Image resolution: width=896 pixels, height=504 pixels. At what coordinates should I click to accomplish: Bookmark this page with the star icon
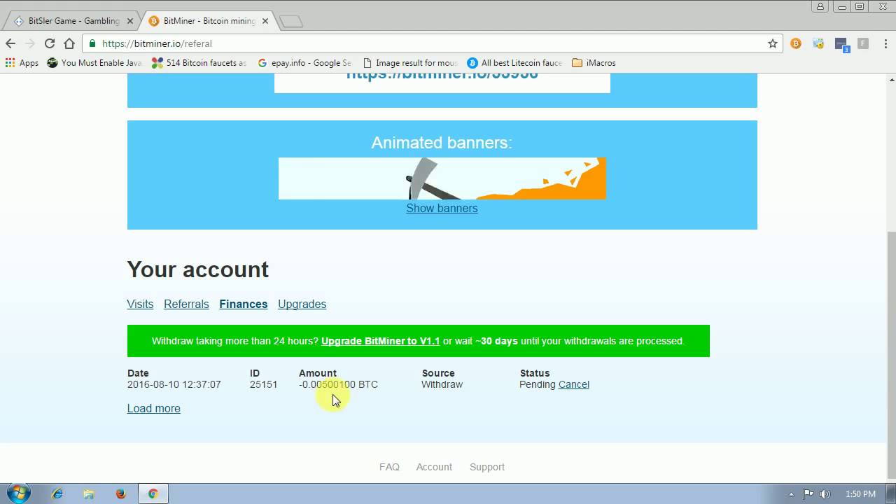point(773,43)
